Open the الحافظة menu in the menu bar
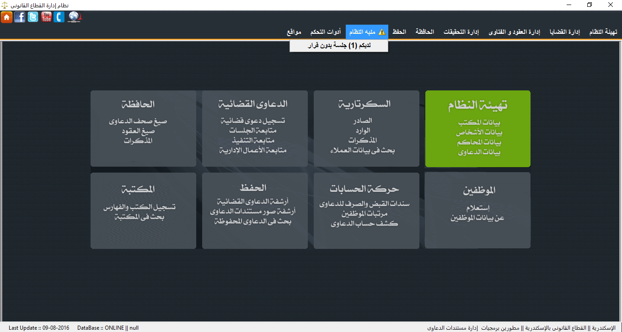This screenshot has height=332, width=622. click(x=425, y=32)
